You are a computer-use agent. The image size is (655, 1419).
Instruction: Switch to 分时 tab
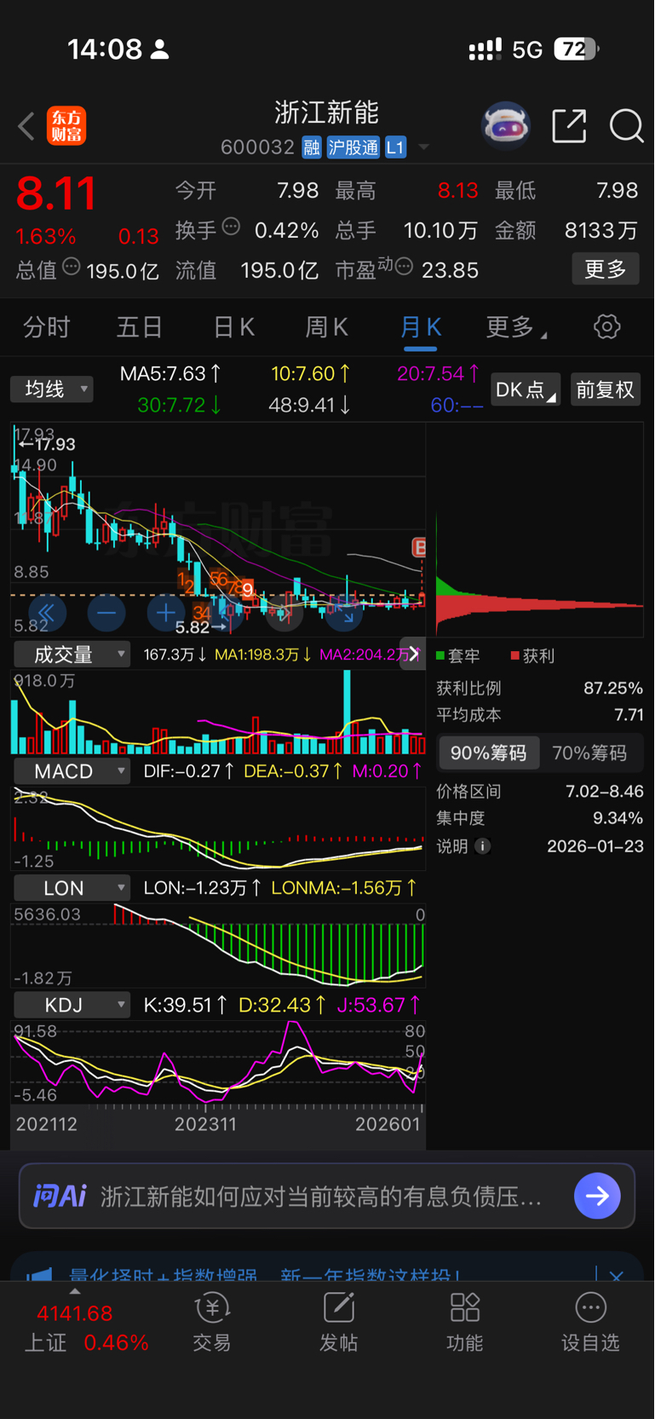pyautogui.click(x=46, y=327)
